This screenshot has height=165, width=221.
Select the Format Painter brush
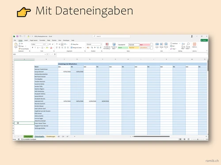tap(24, 49)
